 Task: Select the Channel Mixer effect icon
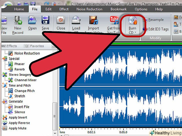tap(10, 80)
